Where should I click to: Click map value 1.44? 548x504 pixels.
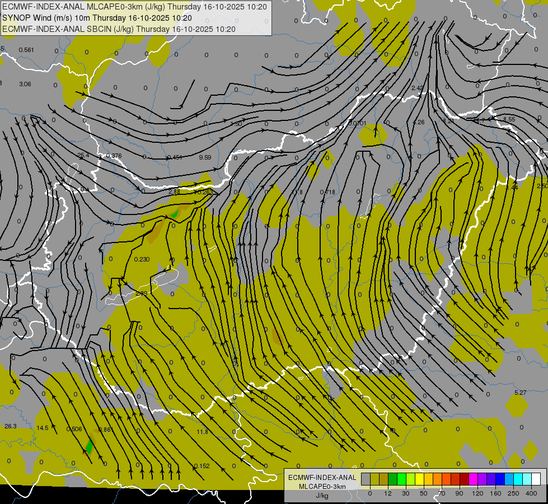[x=512, y=188]
